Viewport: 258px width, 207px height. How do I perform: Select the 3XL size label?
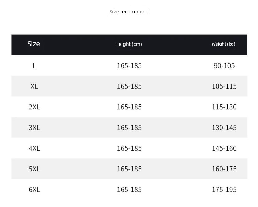coord(34,128)
